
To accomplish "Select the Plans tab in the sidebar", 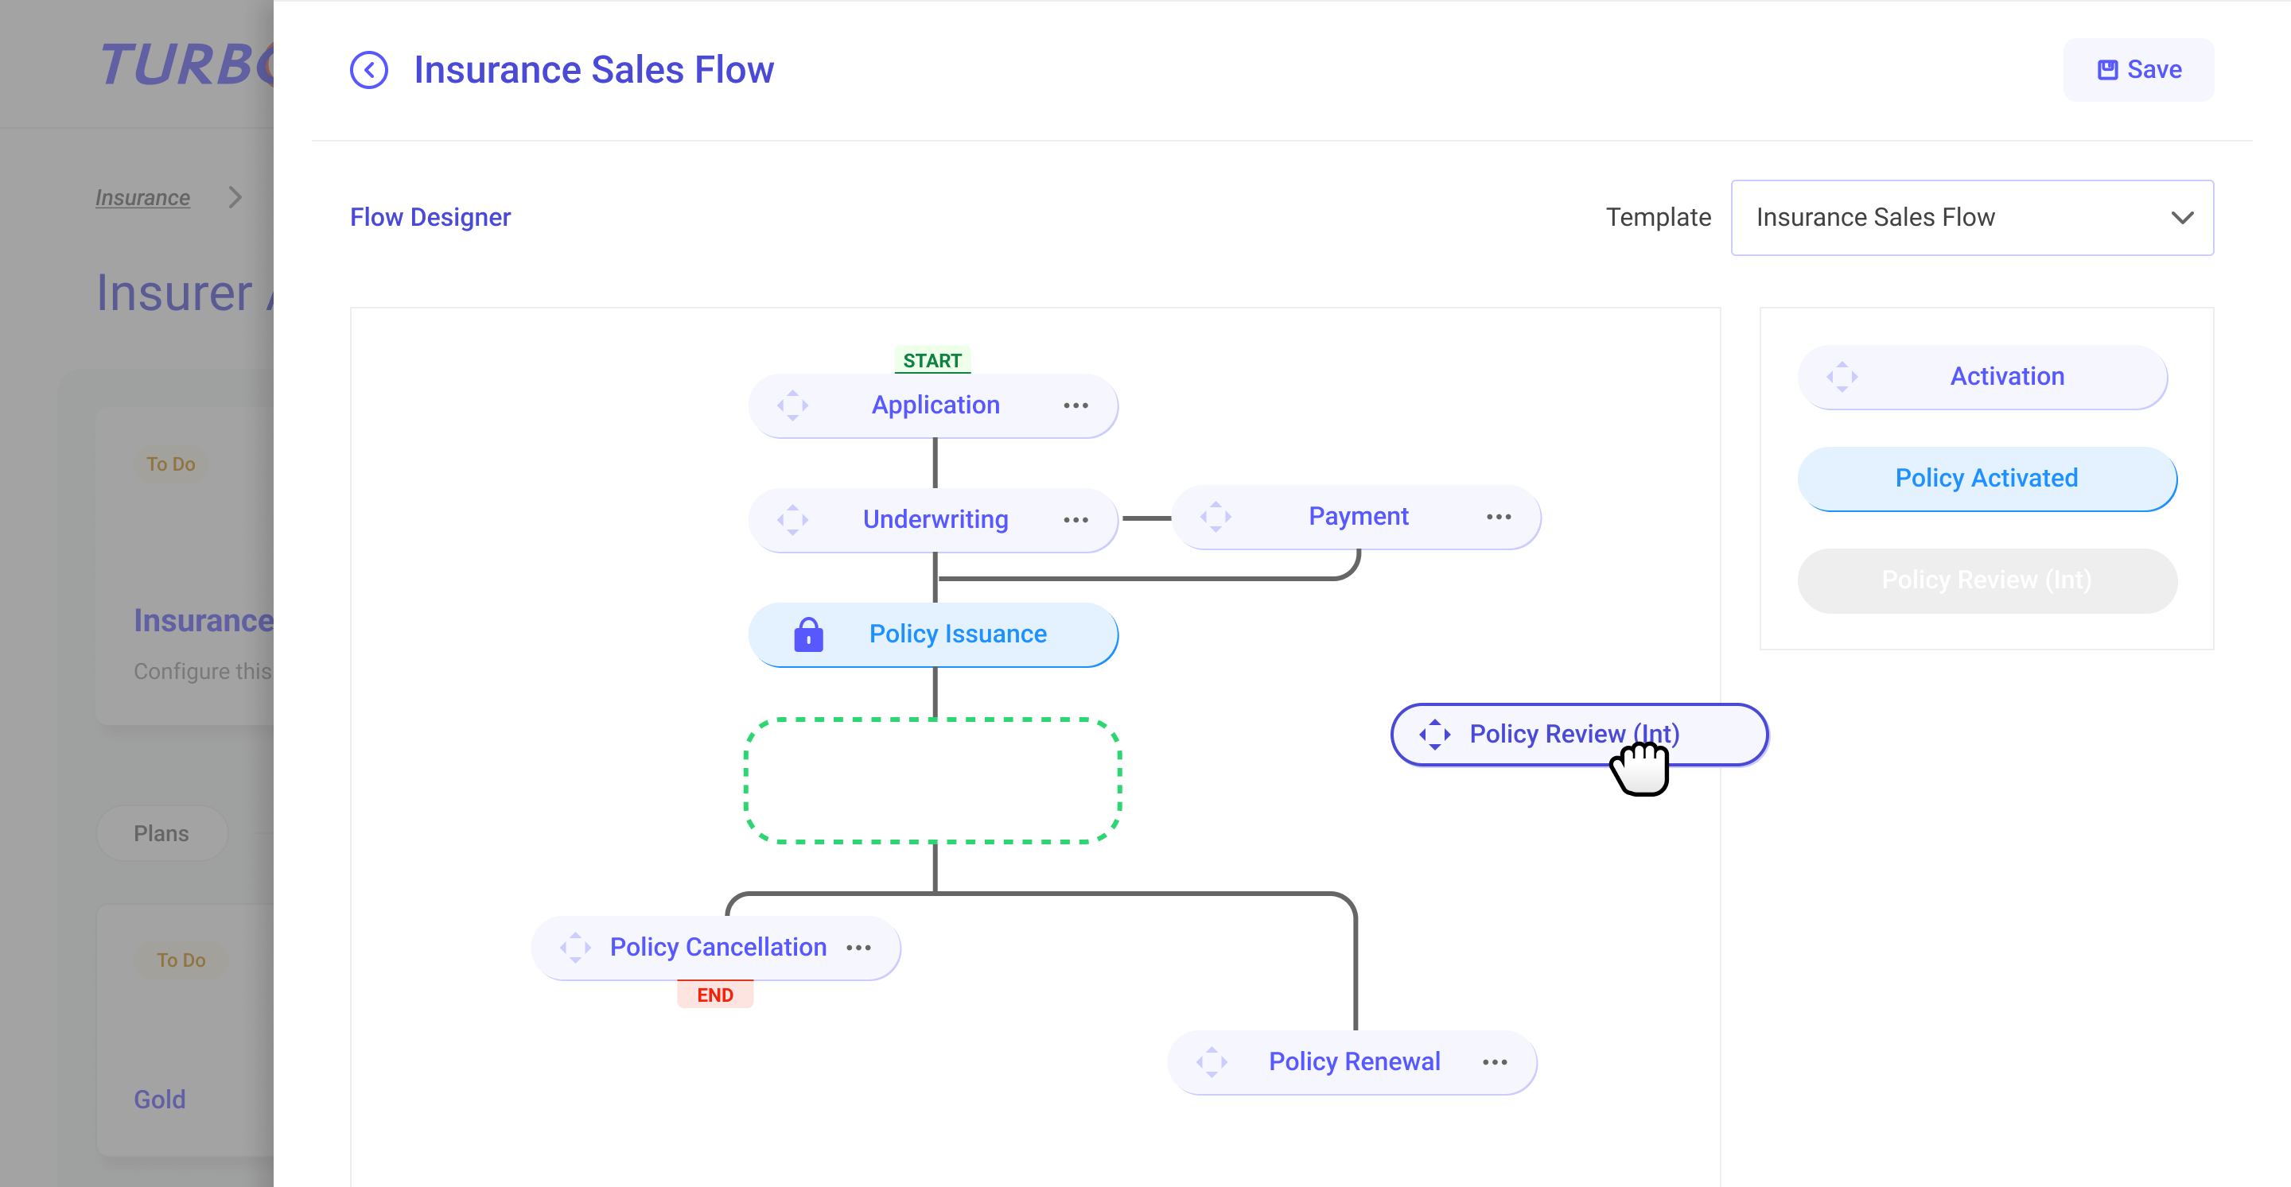I will pyautogui.click(x=161, y=833).
